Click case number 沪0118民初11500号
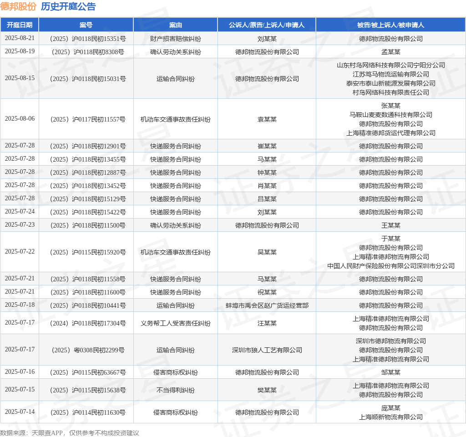 click(x=88, y=225)
